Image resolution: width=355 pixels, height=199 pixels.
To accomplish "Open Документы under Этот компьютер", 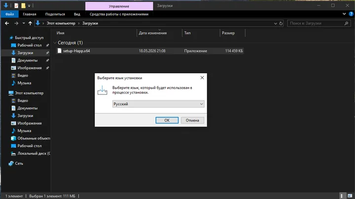I will coord(28,108).
